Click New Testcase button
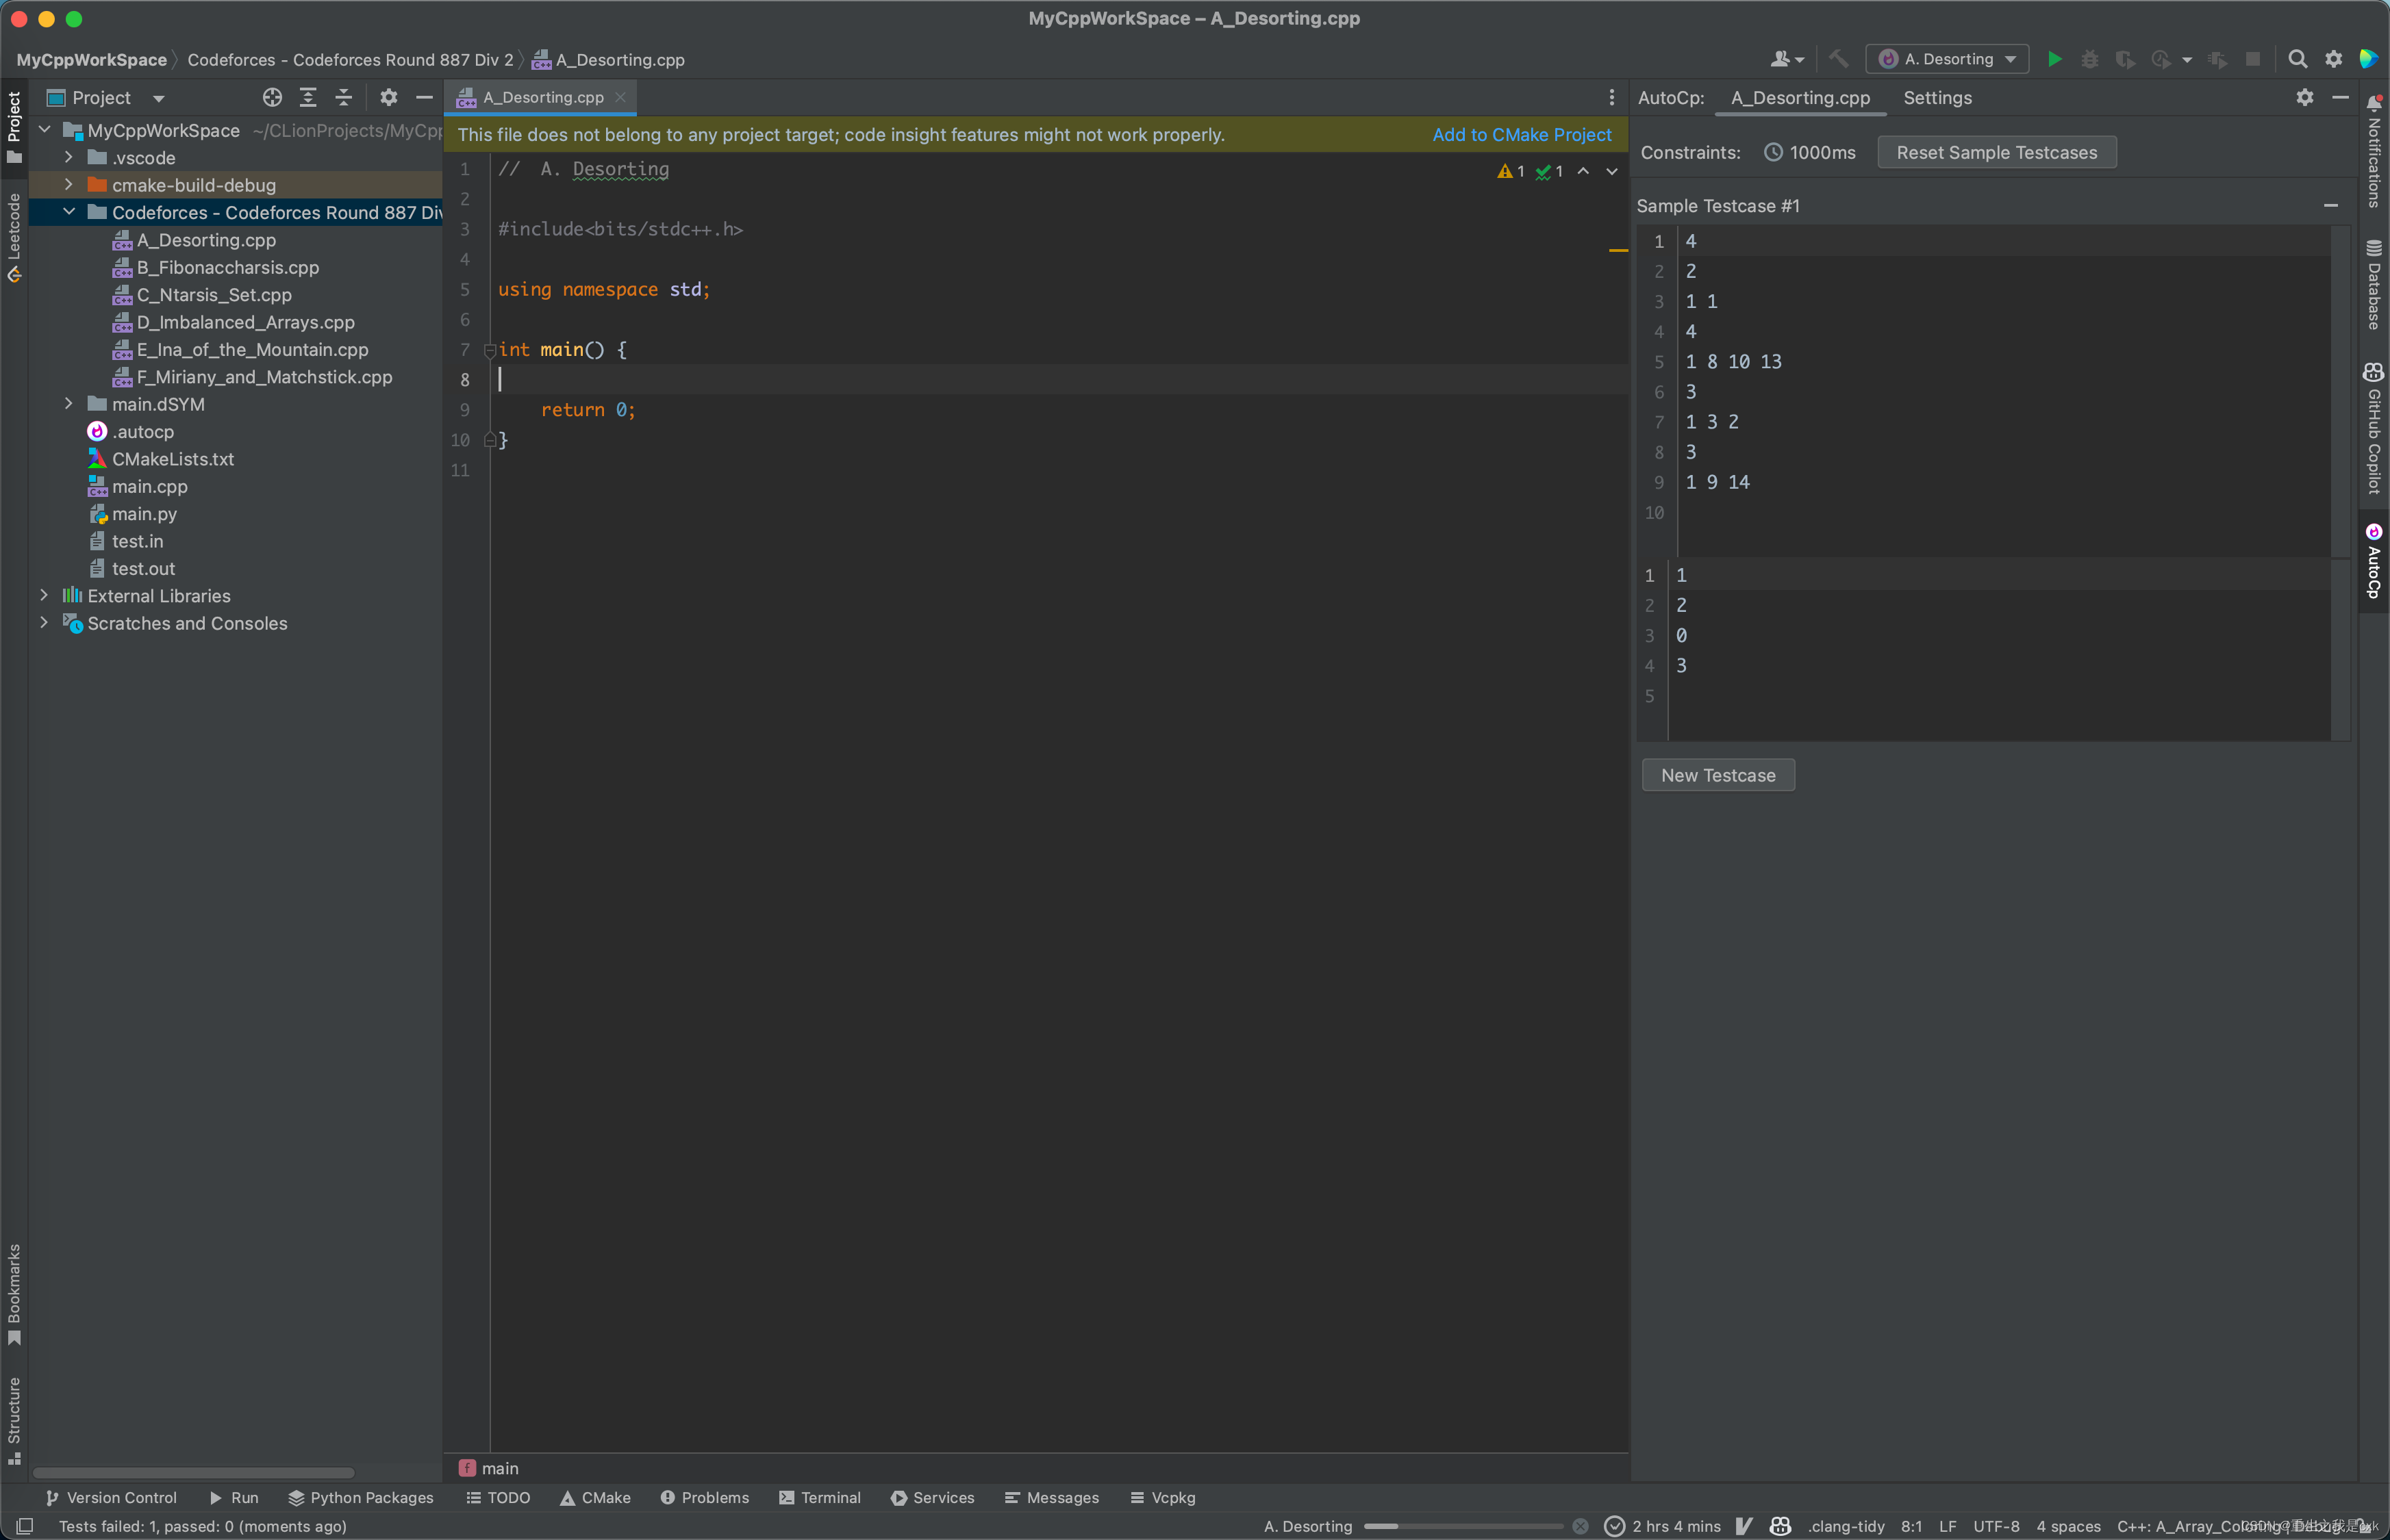Viewport: 2390px width, 1540px height. 1720,774
